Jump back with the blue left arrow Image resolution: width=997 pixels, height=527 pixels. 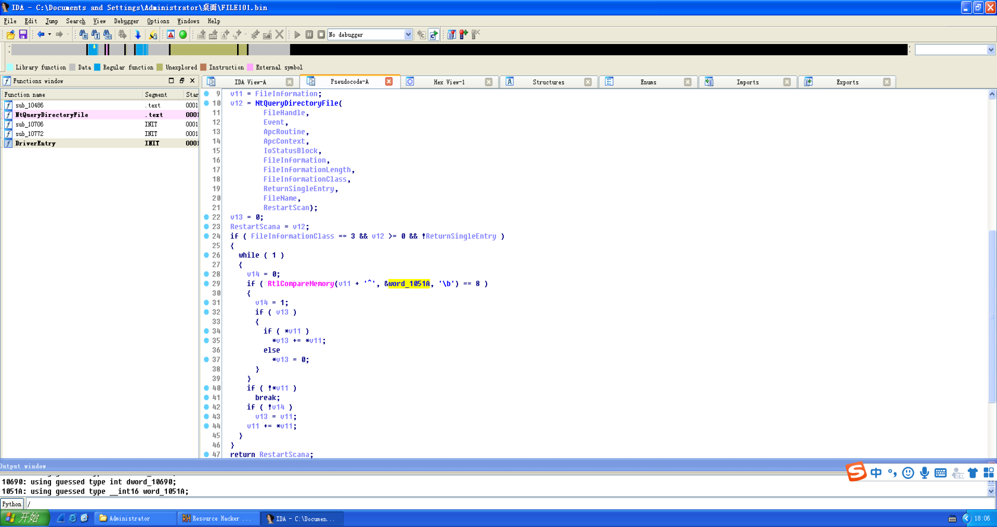tap(41, 34)
